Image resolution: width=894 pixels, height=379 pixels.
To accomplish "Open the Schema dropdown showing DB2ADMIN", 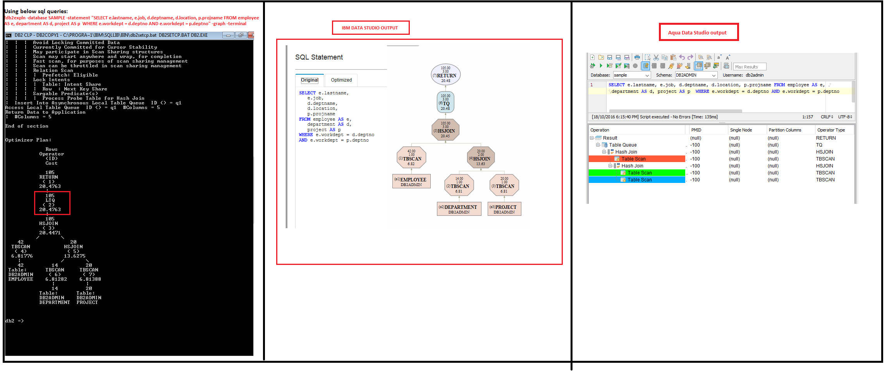I will click(696, 75).
